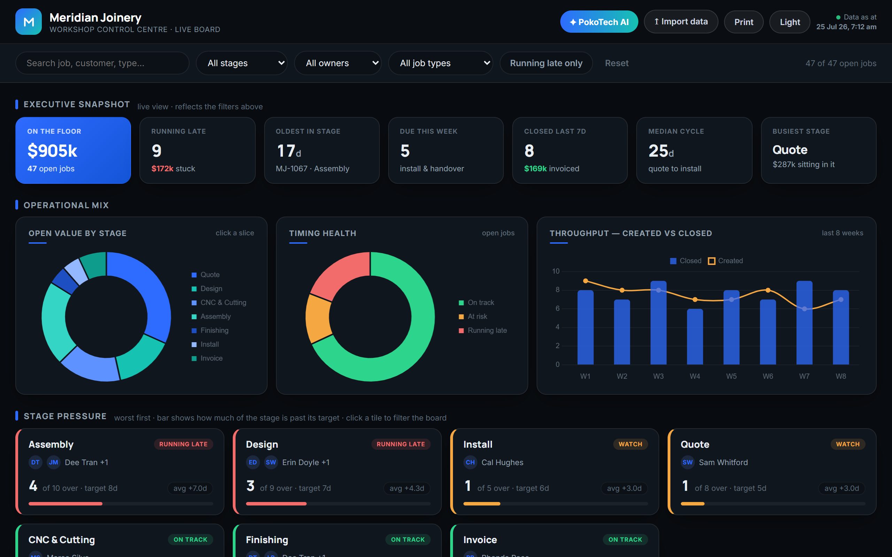Viewport: 892px width, 557px height.
Task: Click the W1 created data point
Action: click(585, 281)
